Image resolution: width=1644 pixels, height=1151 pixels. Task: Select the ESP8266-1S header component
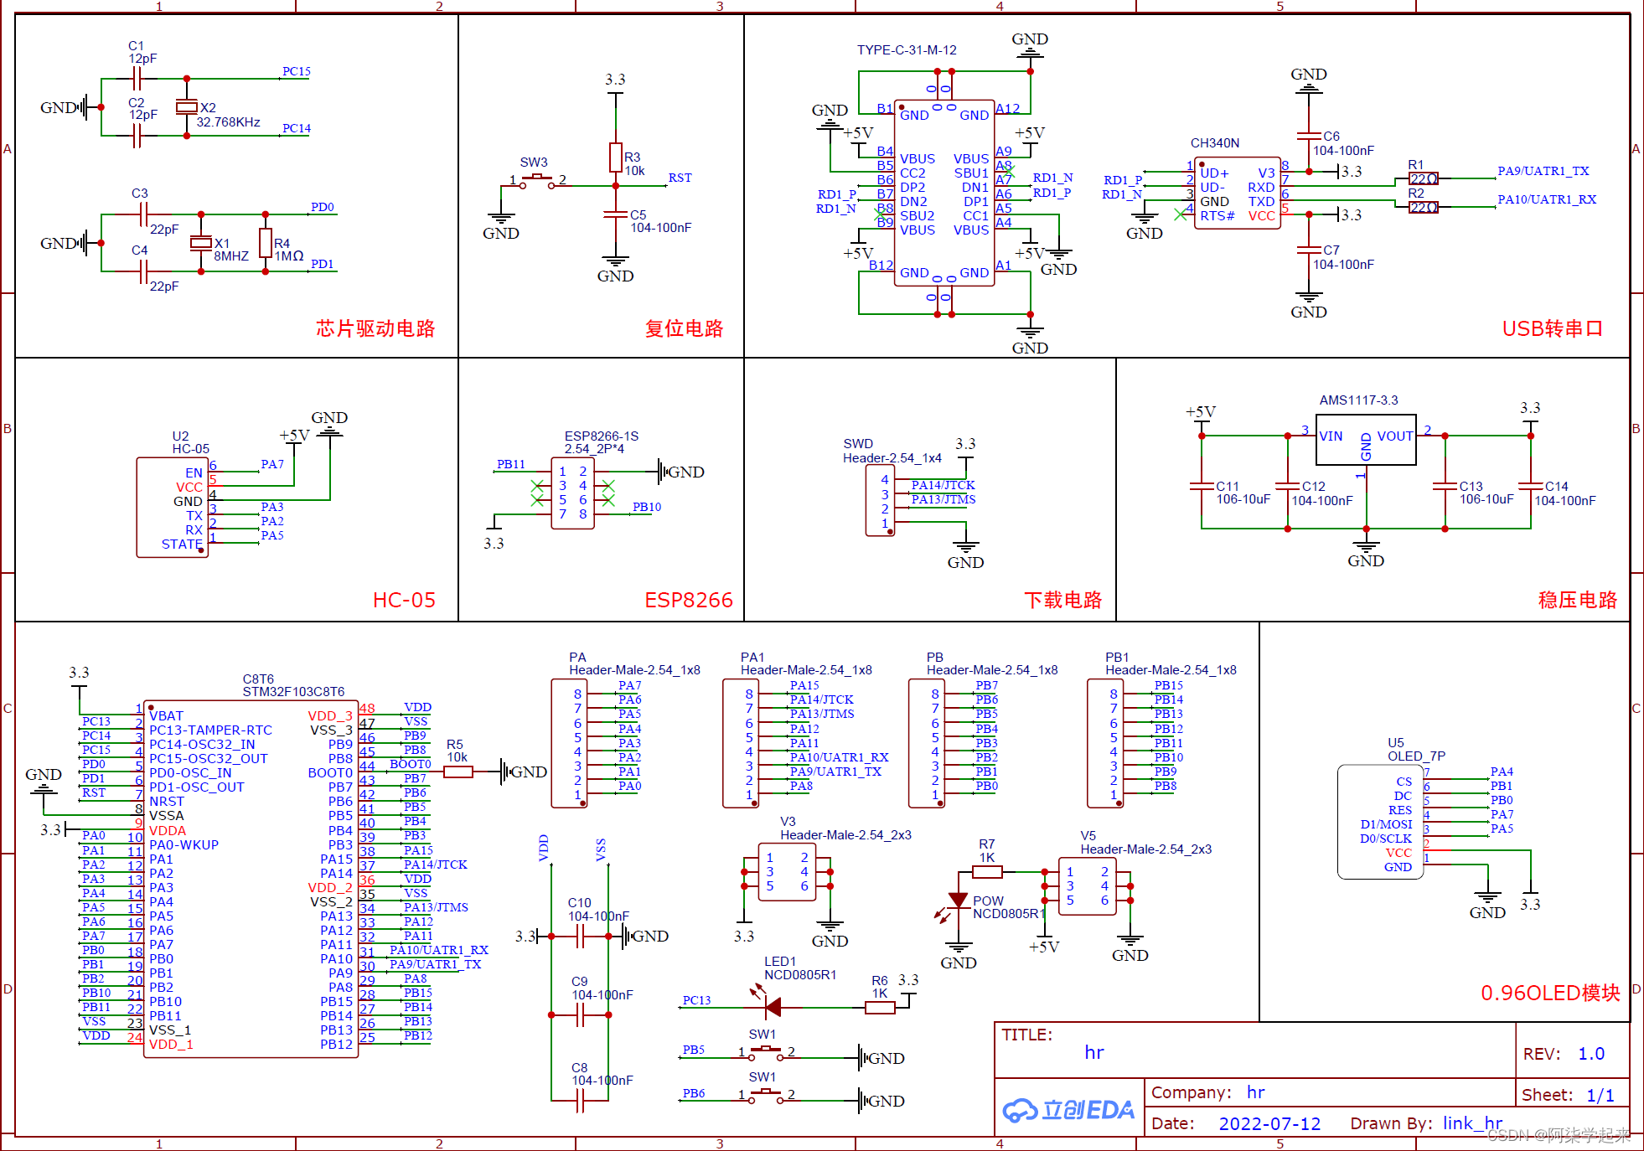point(573,493)
